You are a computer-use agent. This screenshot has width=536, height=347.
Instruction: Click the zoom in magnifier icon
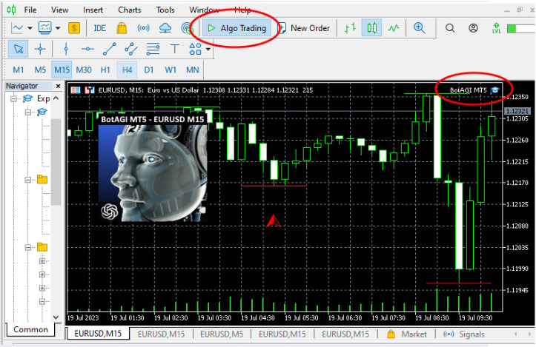click(419, 28)
